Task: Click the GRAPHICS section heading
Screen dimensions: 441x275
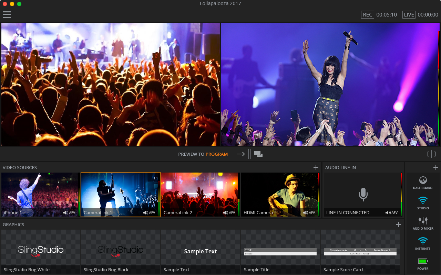Action: pos(13,224)
